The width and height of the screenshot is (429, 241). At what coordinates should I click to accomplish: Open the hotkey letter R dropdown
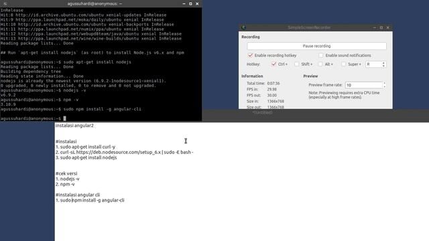(375, 64)
